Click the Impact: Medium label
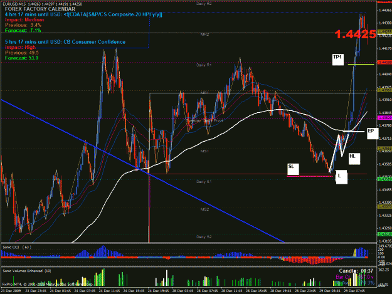Image resolution: width=392 pixels, height=294 pixels. 24,19
